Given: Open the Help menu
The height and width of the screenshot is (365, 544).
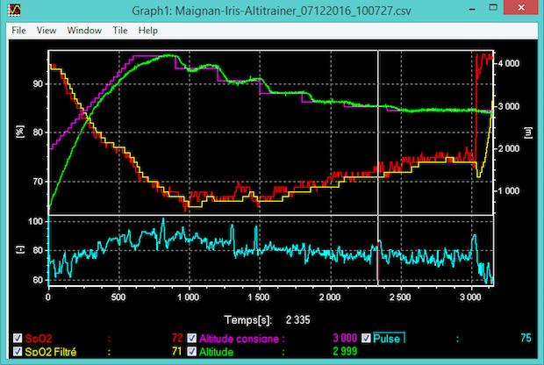Looking at the screenshot, I should point(148,30).
